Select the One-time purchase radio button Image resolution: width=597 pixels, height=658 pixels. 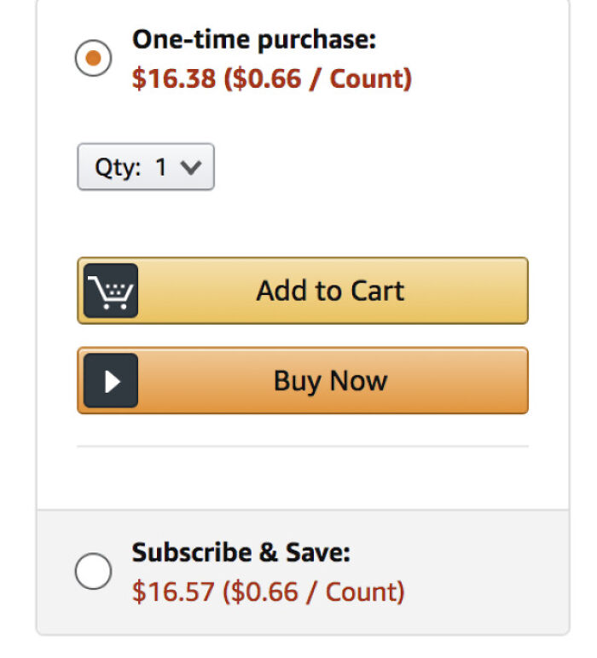[93, 59]
